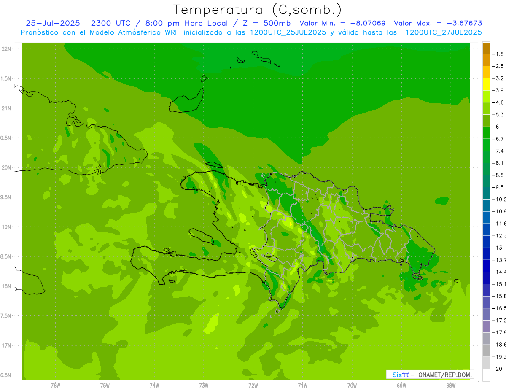Click the '-16.5' color scale value
This screenshot has width=506, height=391.
tap(499, 308)
